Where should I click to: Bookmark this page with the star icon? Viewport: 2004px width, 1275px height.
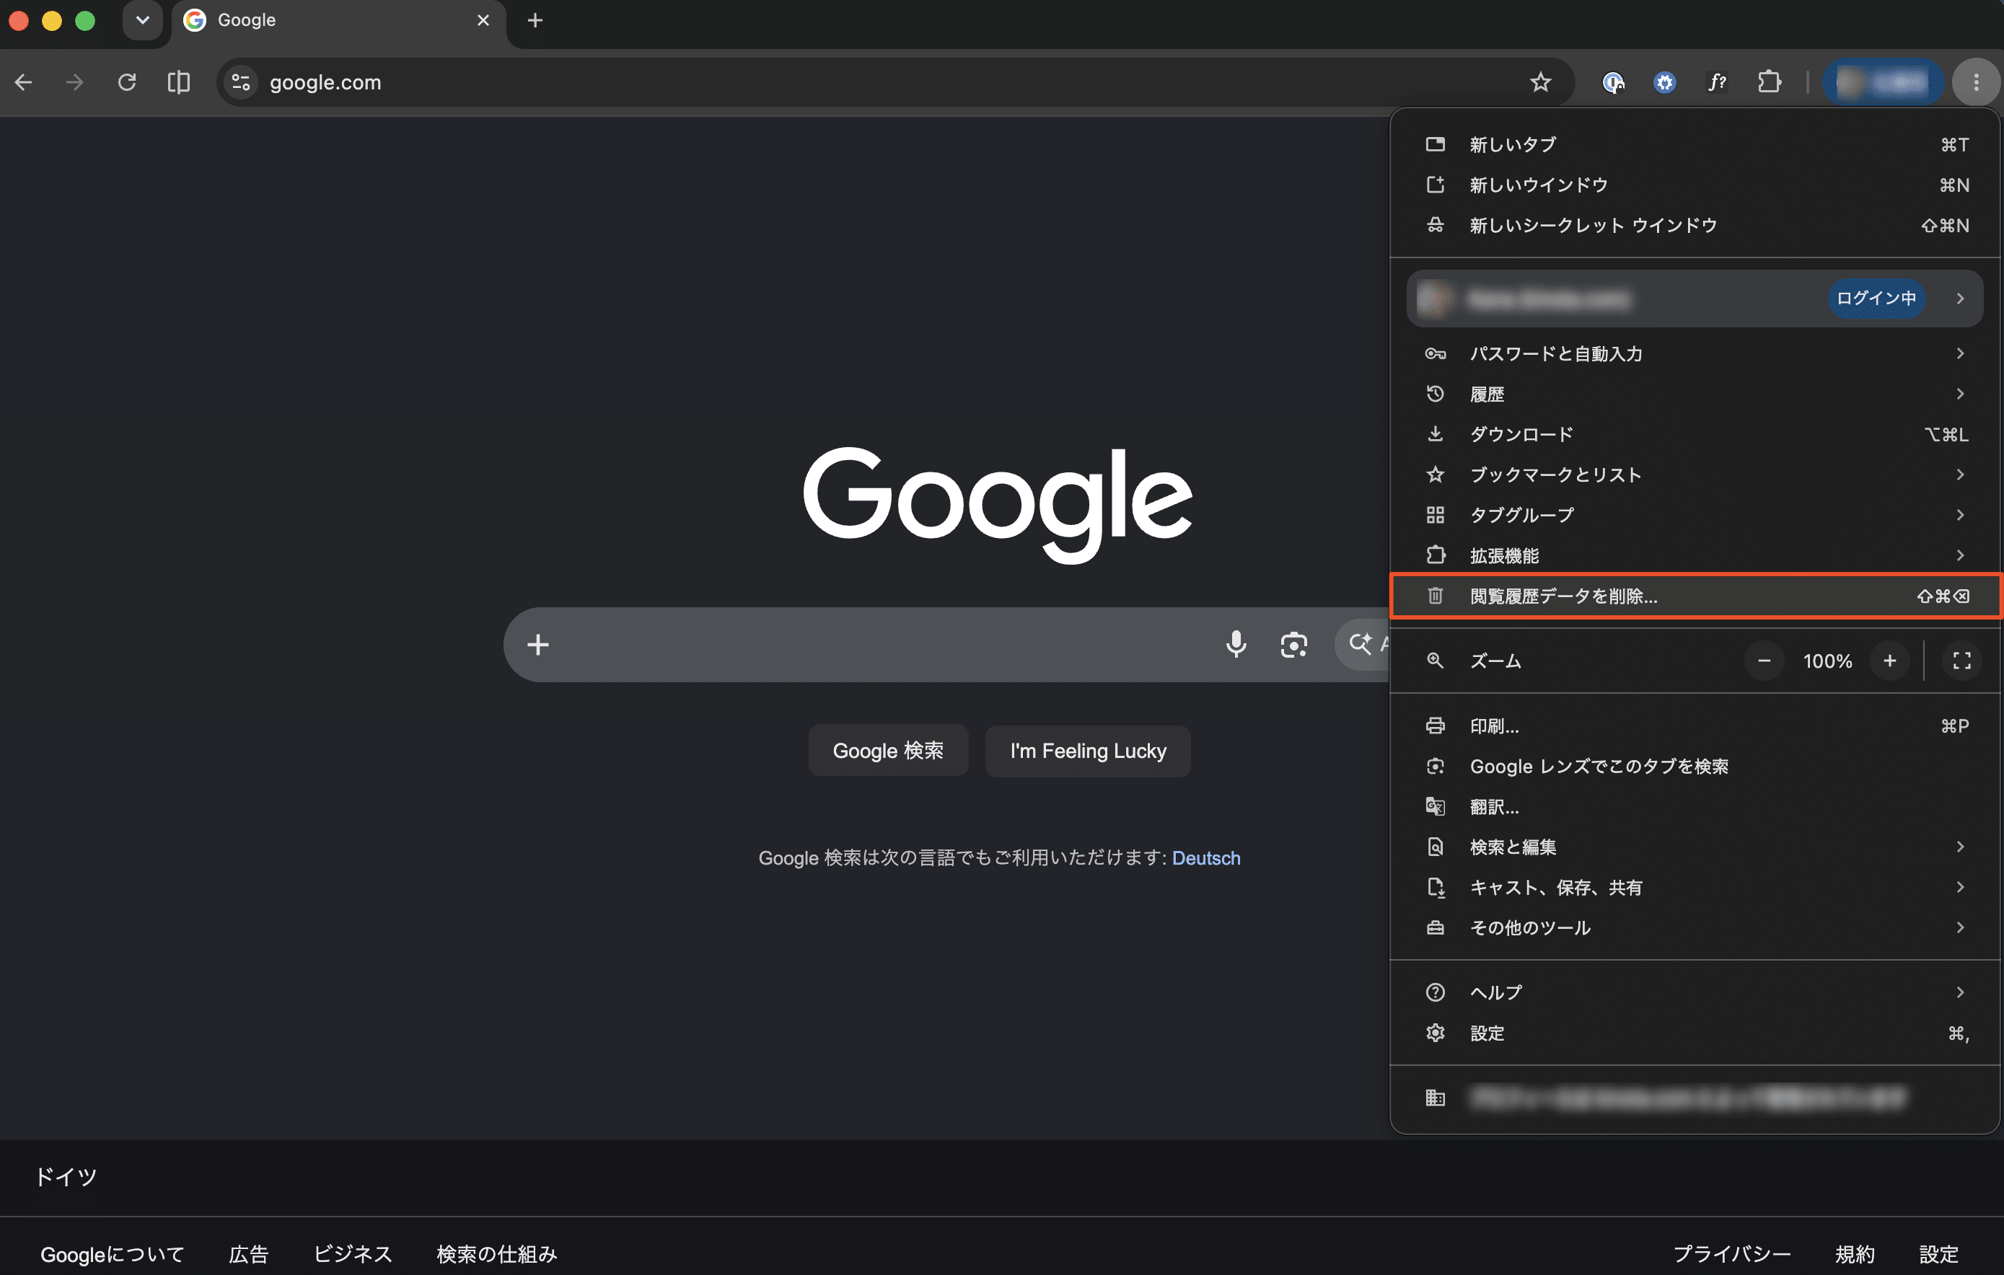[1540, 82]
